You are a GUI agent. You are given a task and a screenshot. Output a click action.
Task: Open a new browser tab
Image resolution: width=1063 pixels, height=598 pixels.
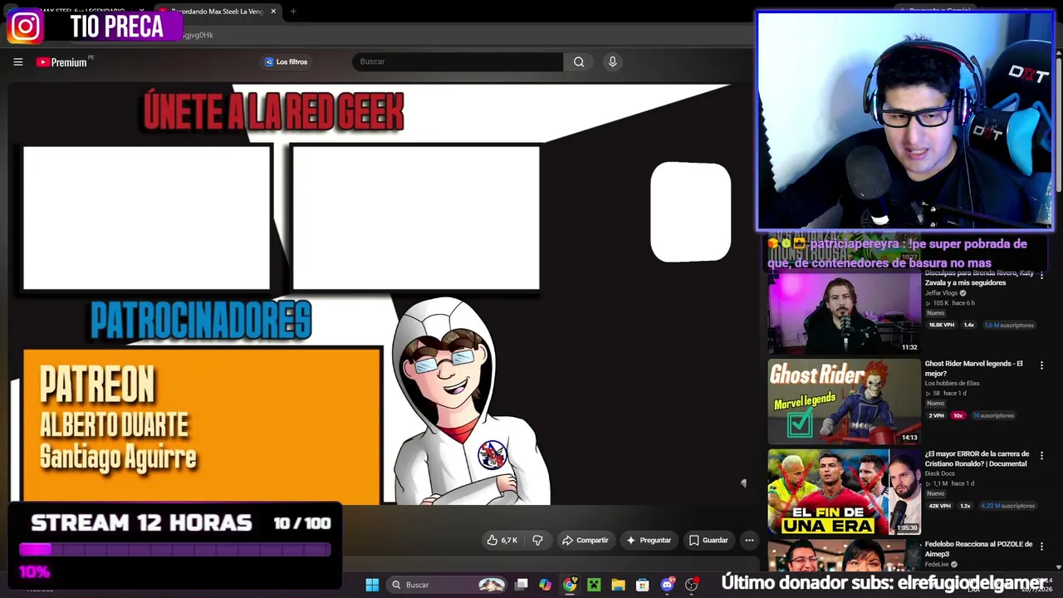[x=293, y=12]
